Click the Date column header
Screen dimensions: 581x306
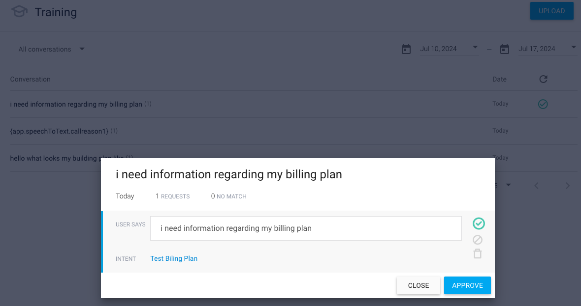click(x=499, y=79)
